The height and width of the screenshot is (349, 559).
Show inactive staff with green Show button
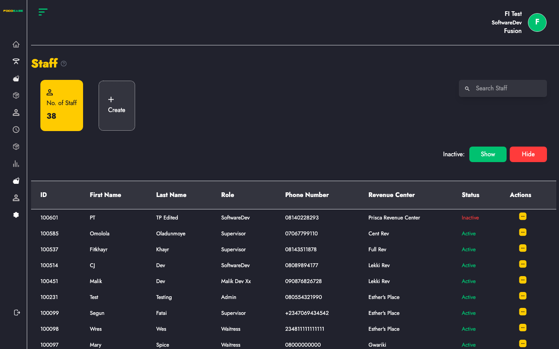[x=488, y=154]
